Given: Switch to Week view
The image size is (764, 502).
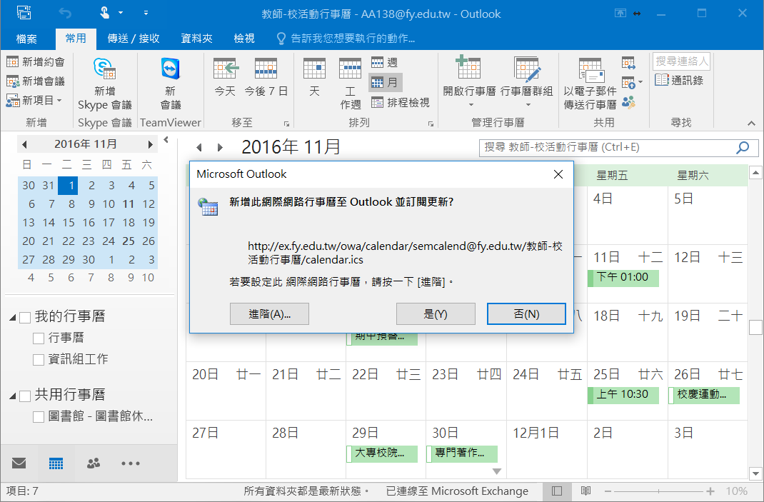Looking at the screenshot, I should pos(384,62).
